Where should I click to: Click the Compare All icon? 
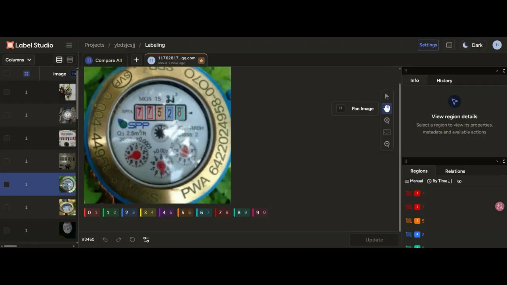pos(89,60)
